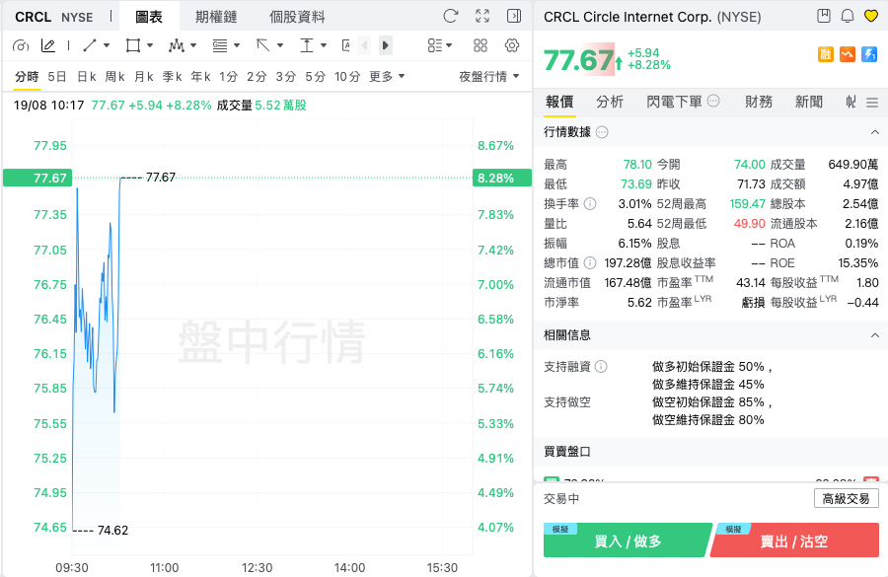This screenshot has width=888, height=577.
Task: Switch to the 期權鏈 tab
Action: 216,17
